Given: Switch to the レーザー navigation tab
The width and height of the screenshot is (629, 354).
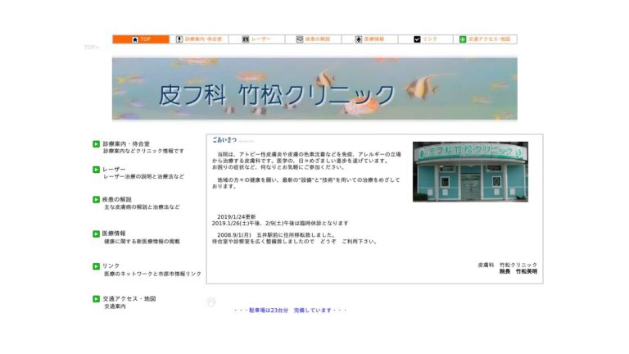Looking at the screenshot, I should point(256,39).
